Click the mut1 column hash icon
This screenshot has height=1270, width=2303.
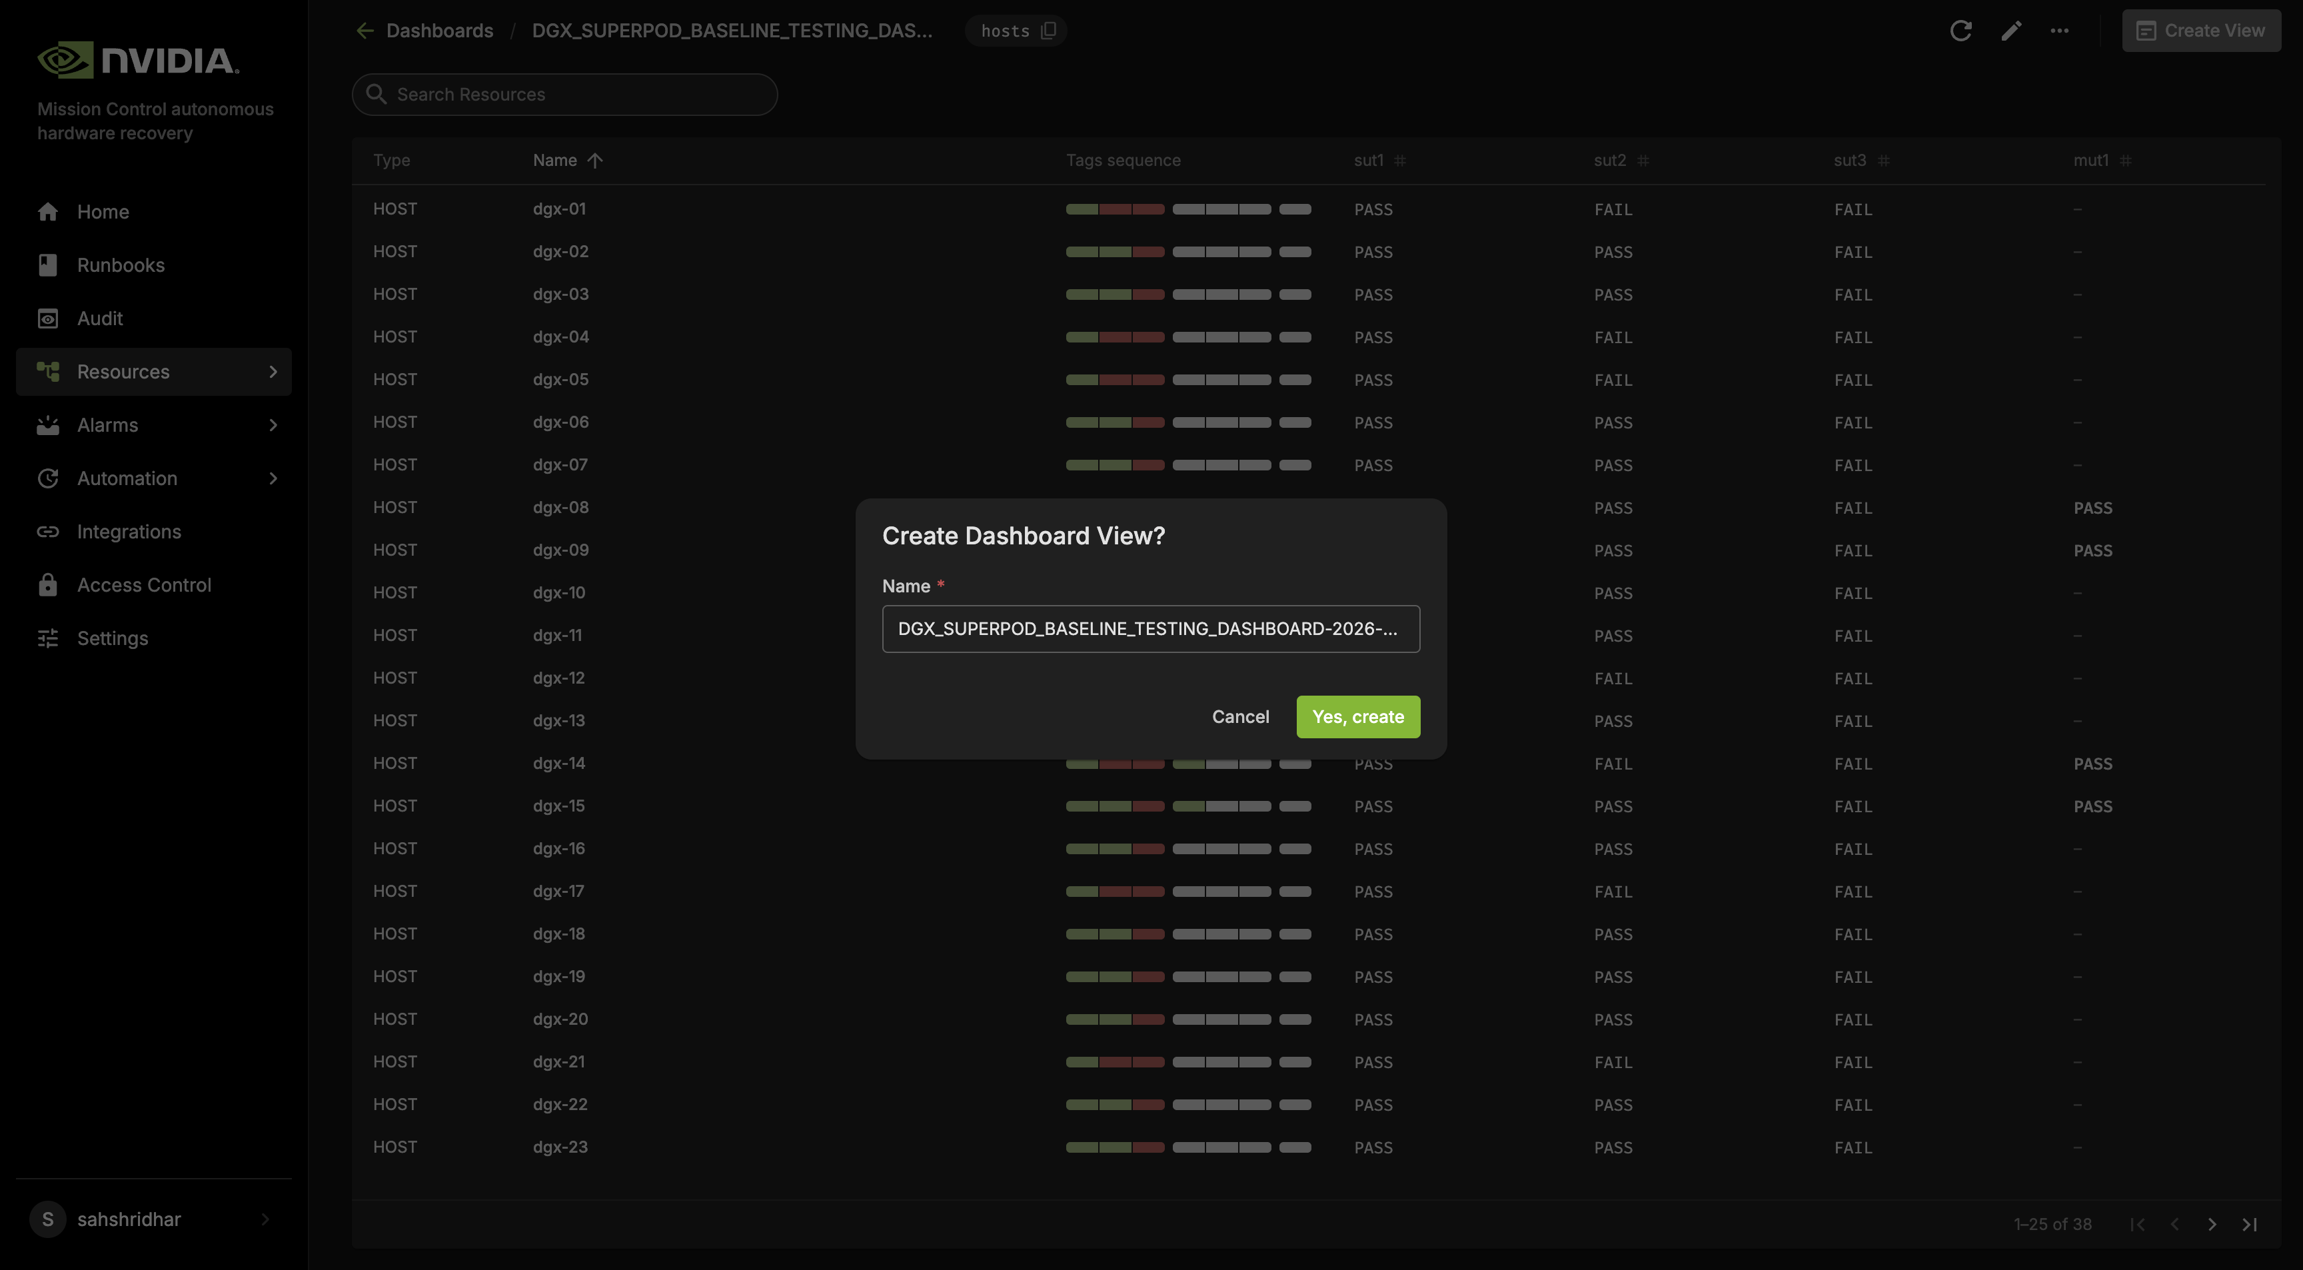pos(2126,161)
